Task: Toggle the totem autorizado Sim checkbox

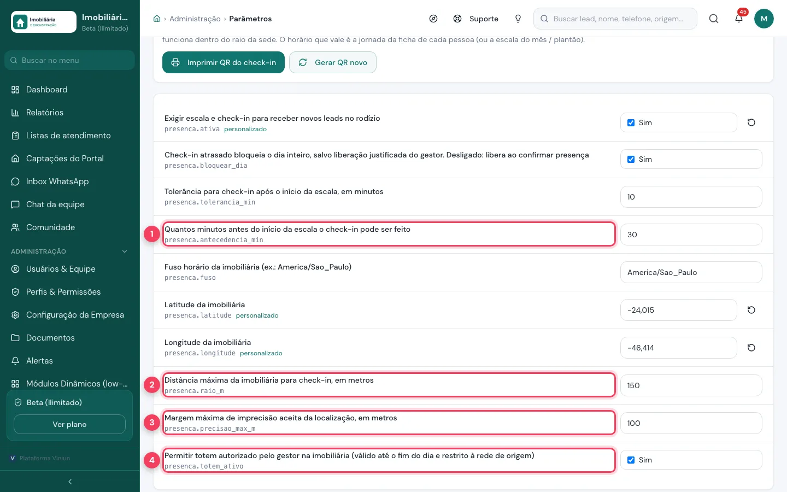Action: pos(631,460)
